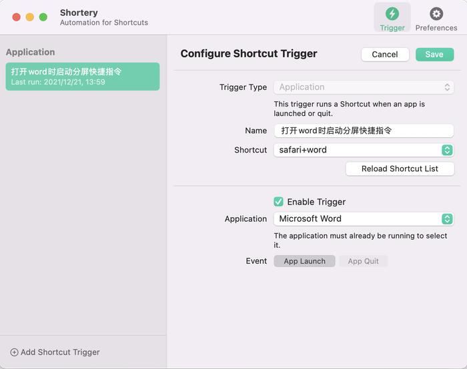Toggle the Enable Trigger checkbox
Image resolution: width=467 pixels, height=369 pixels.
click(278, 202)
